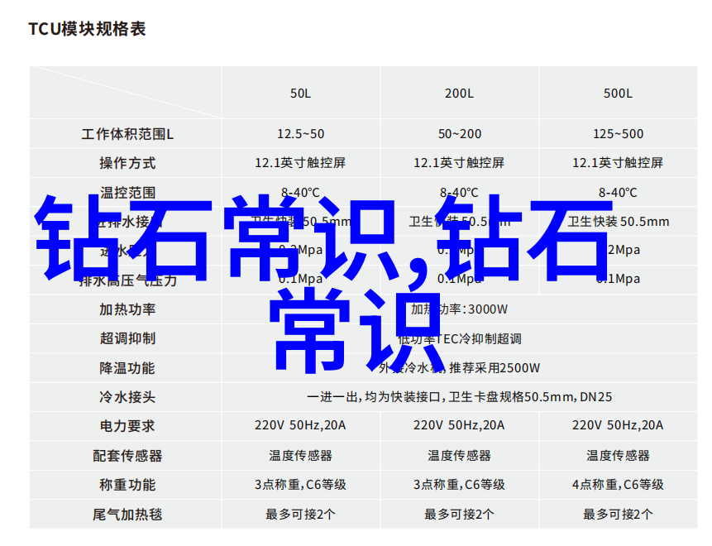The height and width of the screenshot is (546, 712).
Task: Click the row label '配套传感器'
Action: [x=127, y=456]
